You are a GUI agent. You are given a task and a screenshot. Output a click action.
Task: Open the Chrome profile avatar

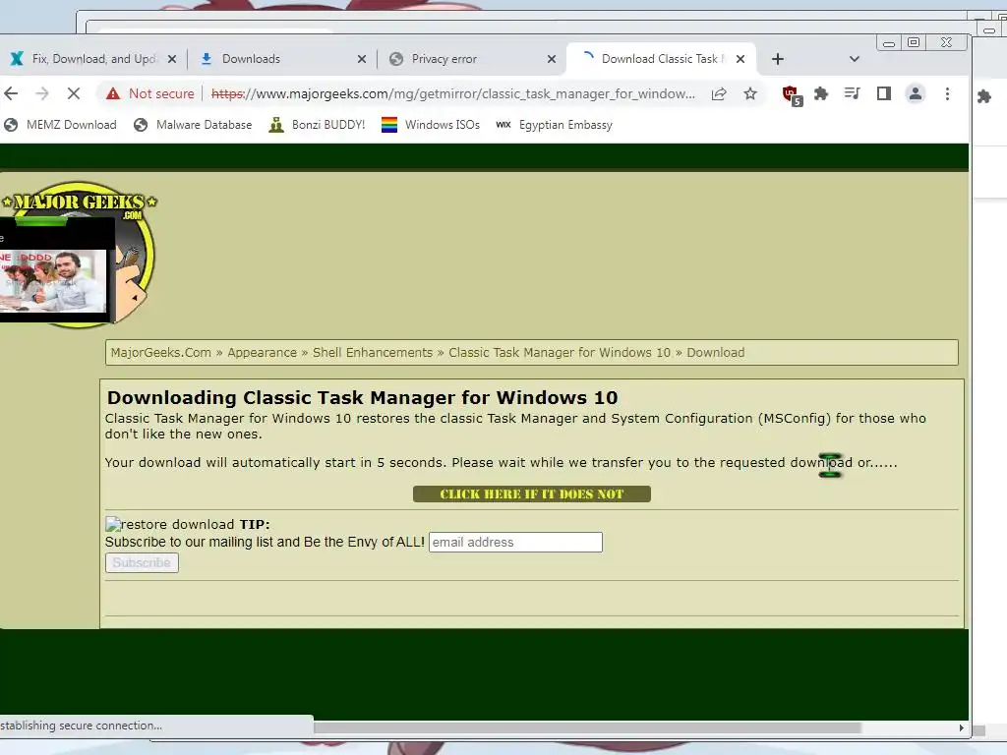(916, 93)
